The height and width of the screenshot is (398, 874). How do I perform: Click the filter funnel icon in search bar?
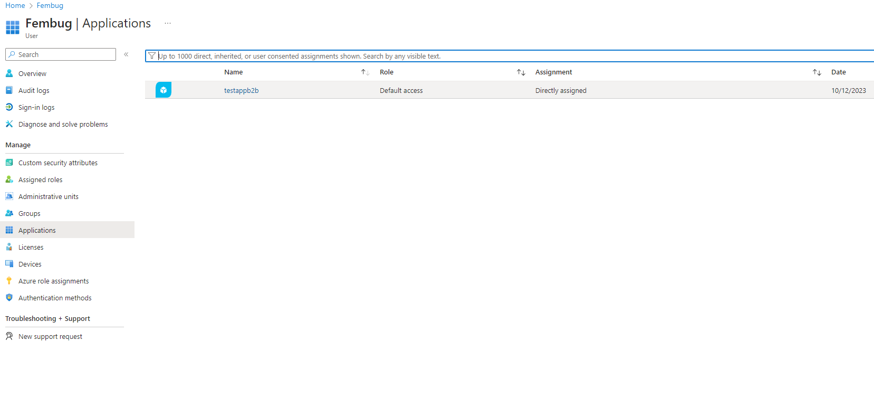pos(152,56)
